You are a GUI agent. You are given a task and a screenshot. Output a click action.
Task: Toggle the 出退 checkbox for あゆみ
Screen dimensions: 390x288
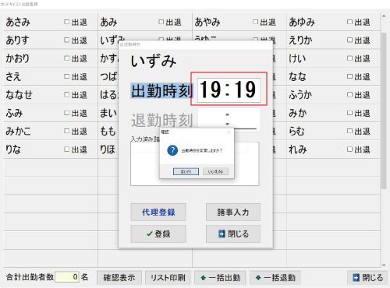349,22
